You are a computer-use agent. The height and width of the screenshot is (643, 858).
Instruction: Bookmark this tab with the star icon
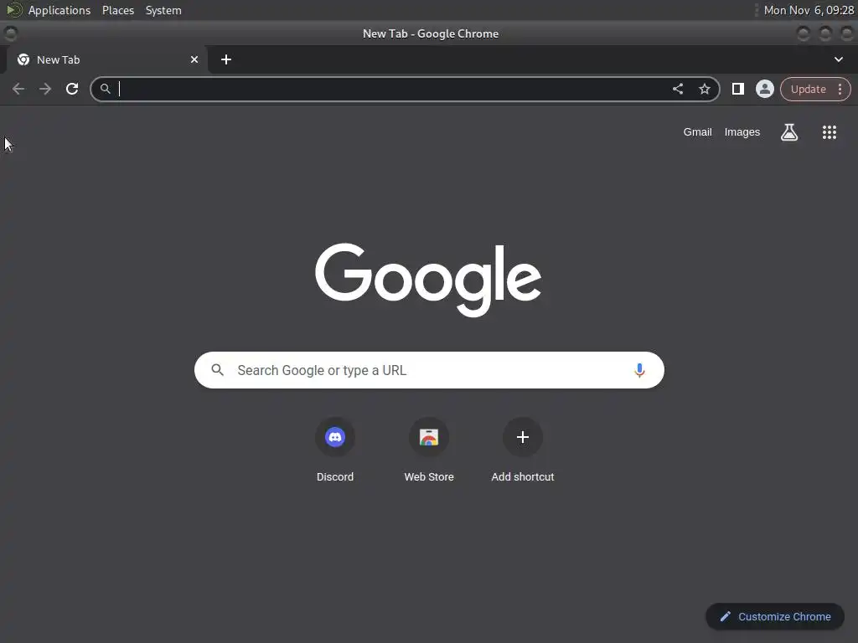point(704,89)
